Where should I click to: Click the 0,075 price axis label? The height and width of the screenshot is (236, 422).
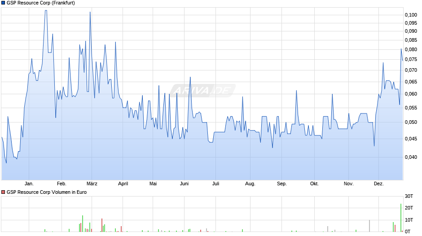coord(411,60)
